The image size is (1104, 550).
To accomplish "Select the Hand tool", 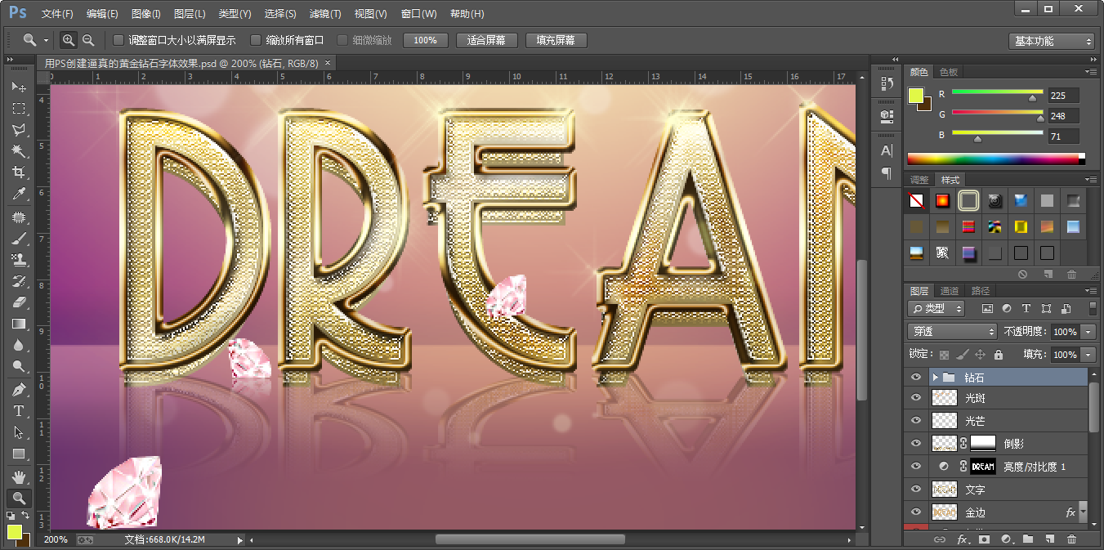I will [x=19, y=476].
